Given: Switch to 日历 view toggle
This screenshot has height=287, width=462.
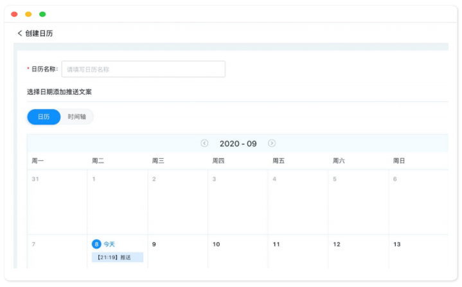Looking at the screenshot, I should point(44,117).
